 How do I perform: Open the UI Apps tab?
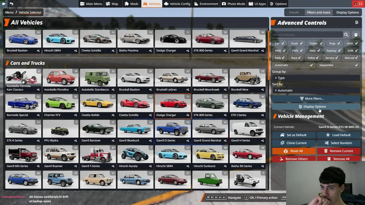pyautogui.click(x=257, y=4)
